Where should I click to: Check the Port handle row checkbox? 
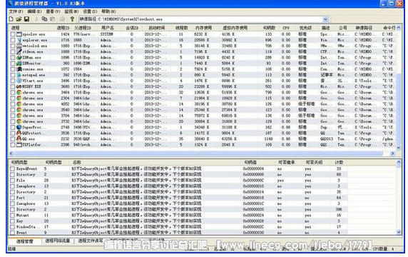point(13,198)
